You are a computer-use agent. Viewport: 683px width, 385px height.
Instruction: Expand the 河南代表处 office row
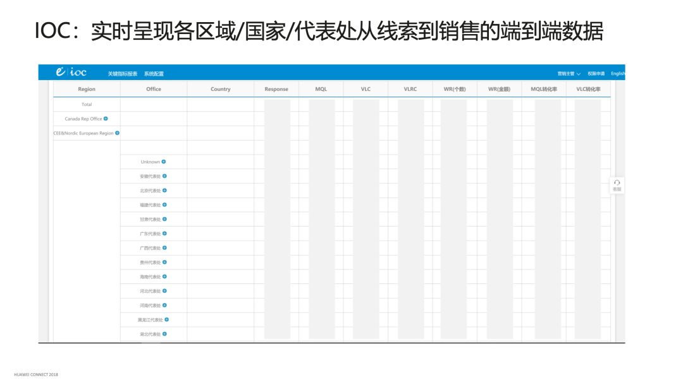164,305
